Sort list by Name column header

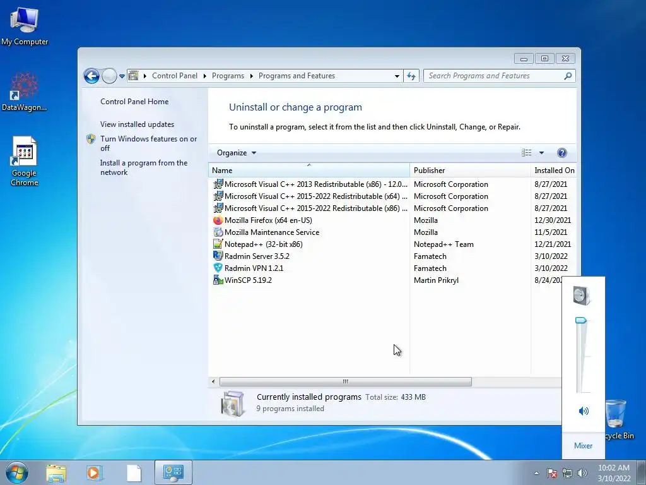pyautogui.click(x=309, y=171)
